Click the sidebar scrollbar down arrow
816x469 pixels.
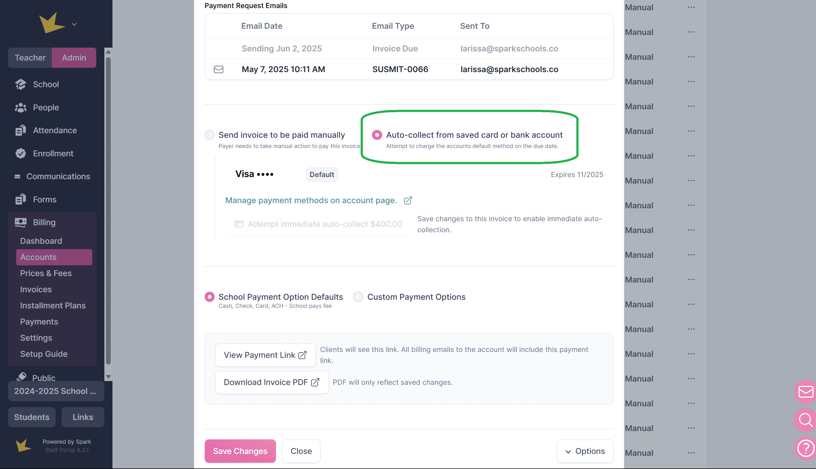(x=108, y=376)
